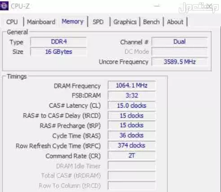The width and height of the screenshot is (221, 192).
Task: Click the 3:32 FSB:DRAM ratio value
Action: pos(132,96)
